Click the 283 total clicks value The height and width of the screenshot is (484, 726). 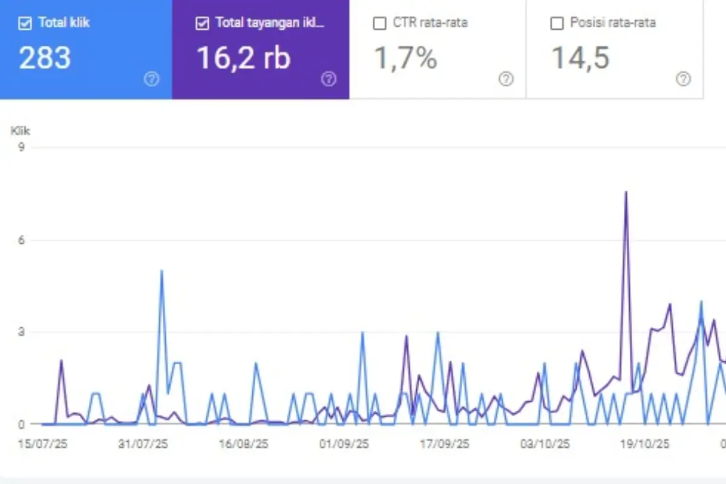coord(45,58)
